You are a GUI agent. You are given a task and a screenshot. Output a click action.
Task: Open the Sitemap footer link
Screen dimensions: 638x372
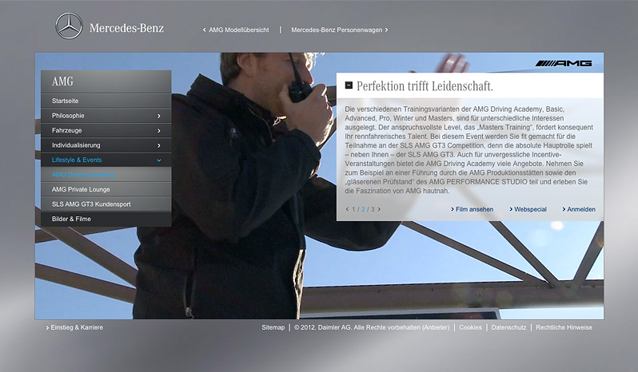pyautogui.click(x=273, y=327)
